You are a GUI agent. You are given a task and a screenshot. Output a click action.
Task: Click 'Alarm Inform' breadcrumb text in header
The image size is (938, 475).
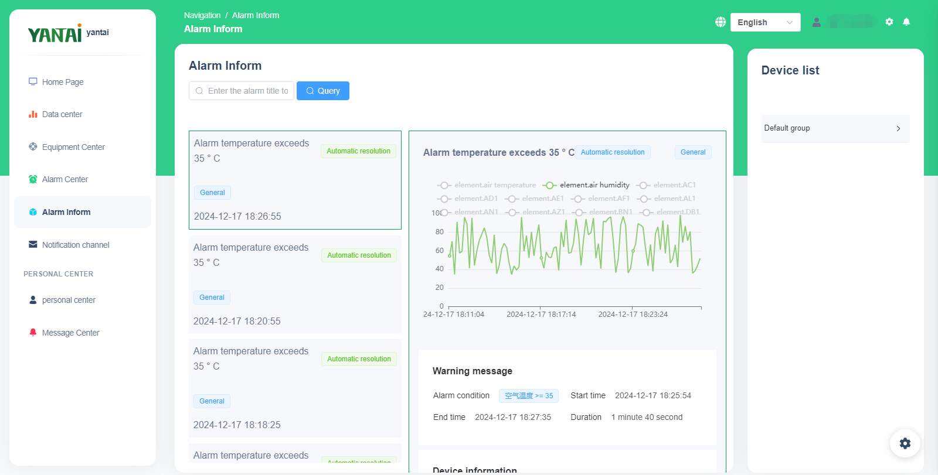point(256,15)
